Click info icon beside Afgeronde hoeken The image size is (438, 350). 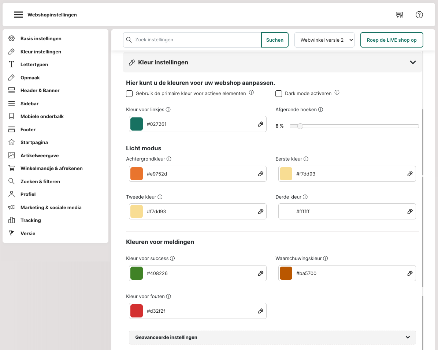coord(320,109)
